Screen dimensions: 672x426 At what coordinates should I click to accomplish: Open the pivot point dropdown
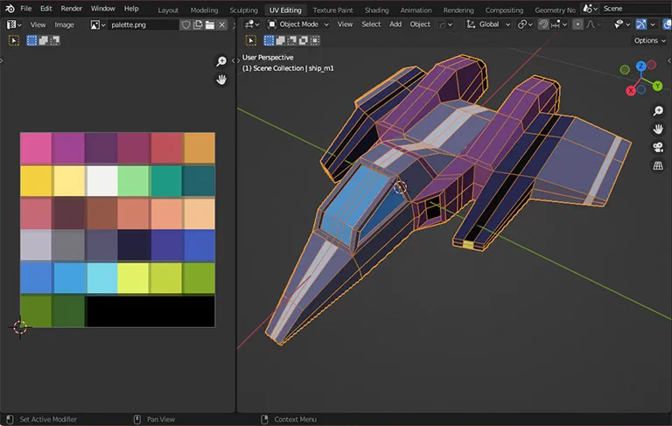point(525,24)
